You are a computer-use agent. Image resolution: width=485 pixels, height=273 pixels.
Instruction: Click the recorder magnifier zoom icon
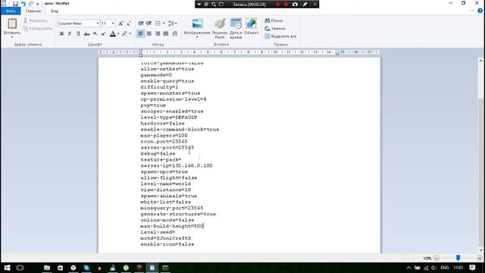point(214,5)
